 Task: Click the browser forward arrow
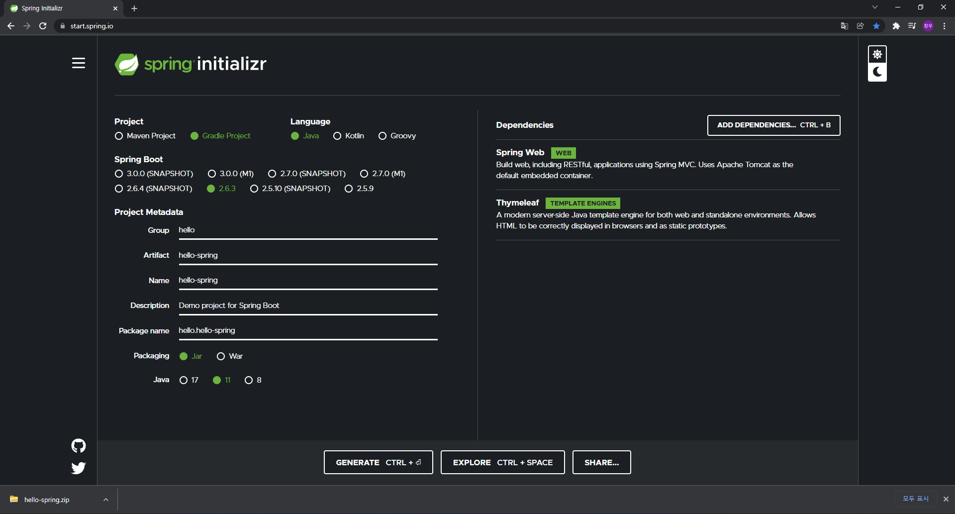tap(27, 26)
